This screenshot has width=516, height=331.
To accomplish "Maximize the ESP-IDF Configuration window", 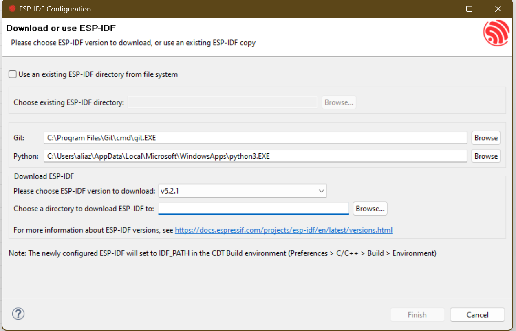I will pyautogui.click(x=470, y=9).
